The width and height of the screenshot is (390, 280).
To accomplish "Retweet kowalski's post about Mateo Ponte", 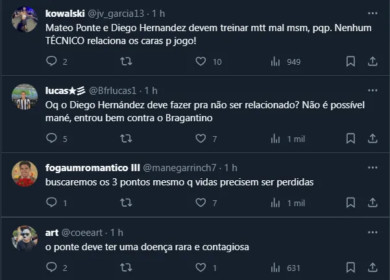I will tap(127, 62).
